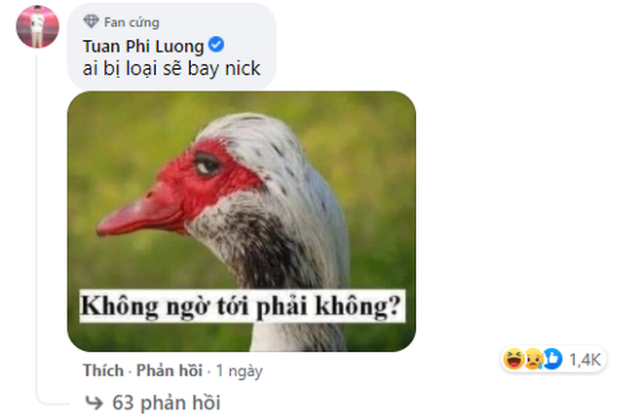Reply to the comment via "Phản hồi"
Viewport: 643px width, 419px height.
point(169,370)
